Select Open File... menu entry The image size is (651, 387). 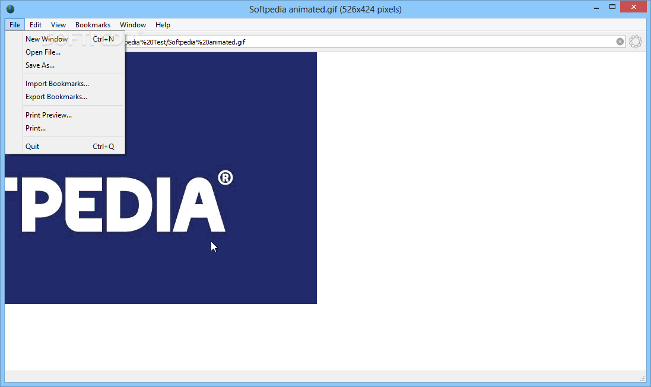65,52
